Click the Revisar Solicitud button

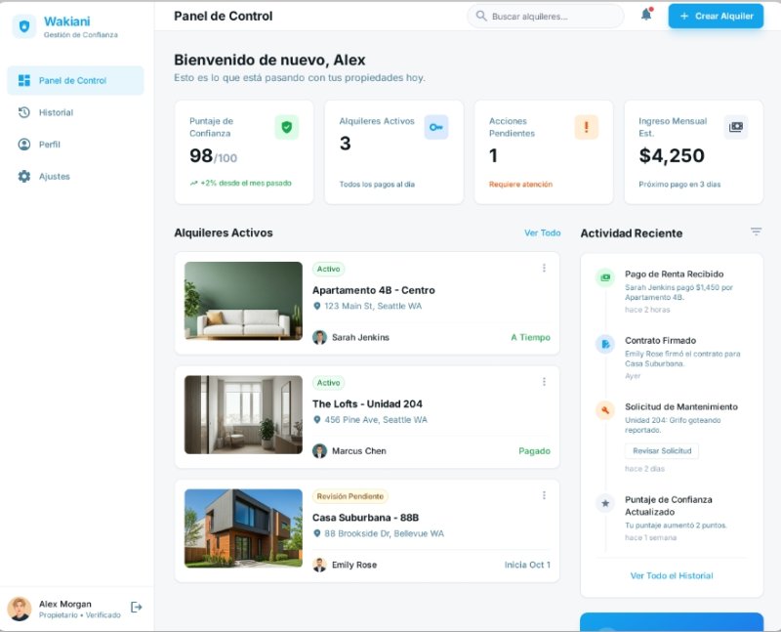661,450
